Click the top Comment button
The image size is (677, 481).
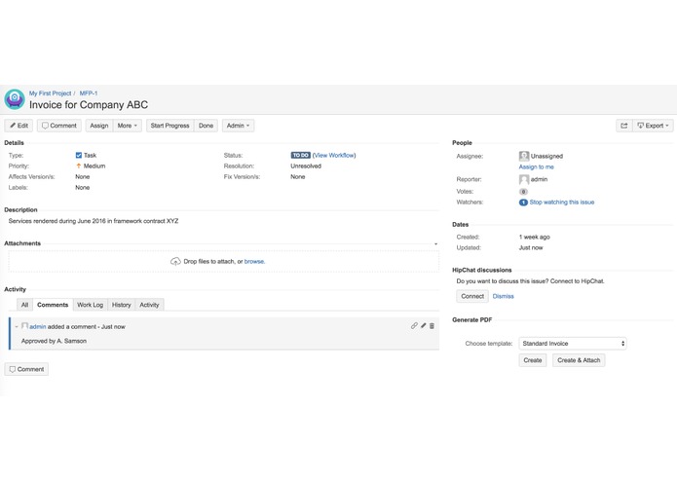59,126
